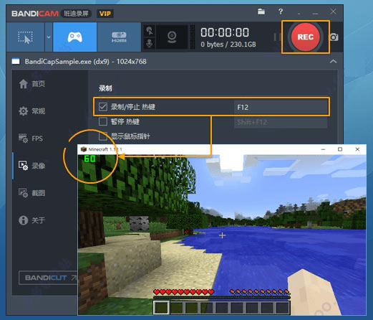Toggle the webcam overlay icon

[x=172, y=37]
